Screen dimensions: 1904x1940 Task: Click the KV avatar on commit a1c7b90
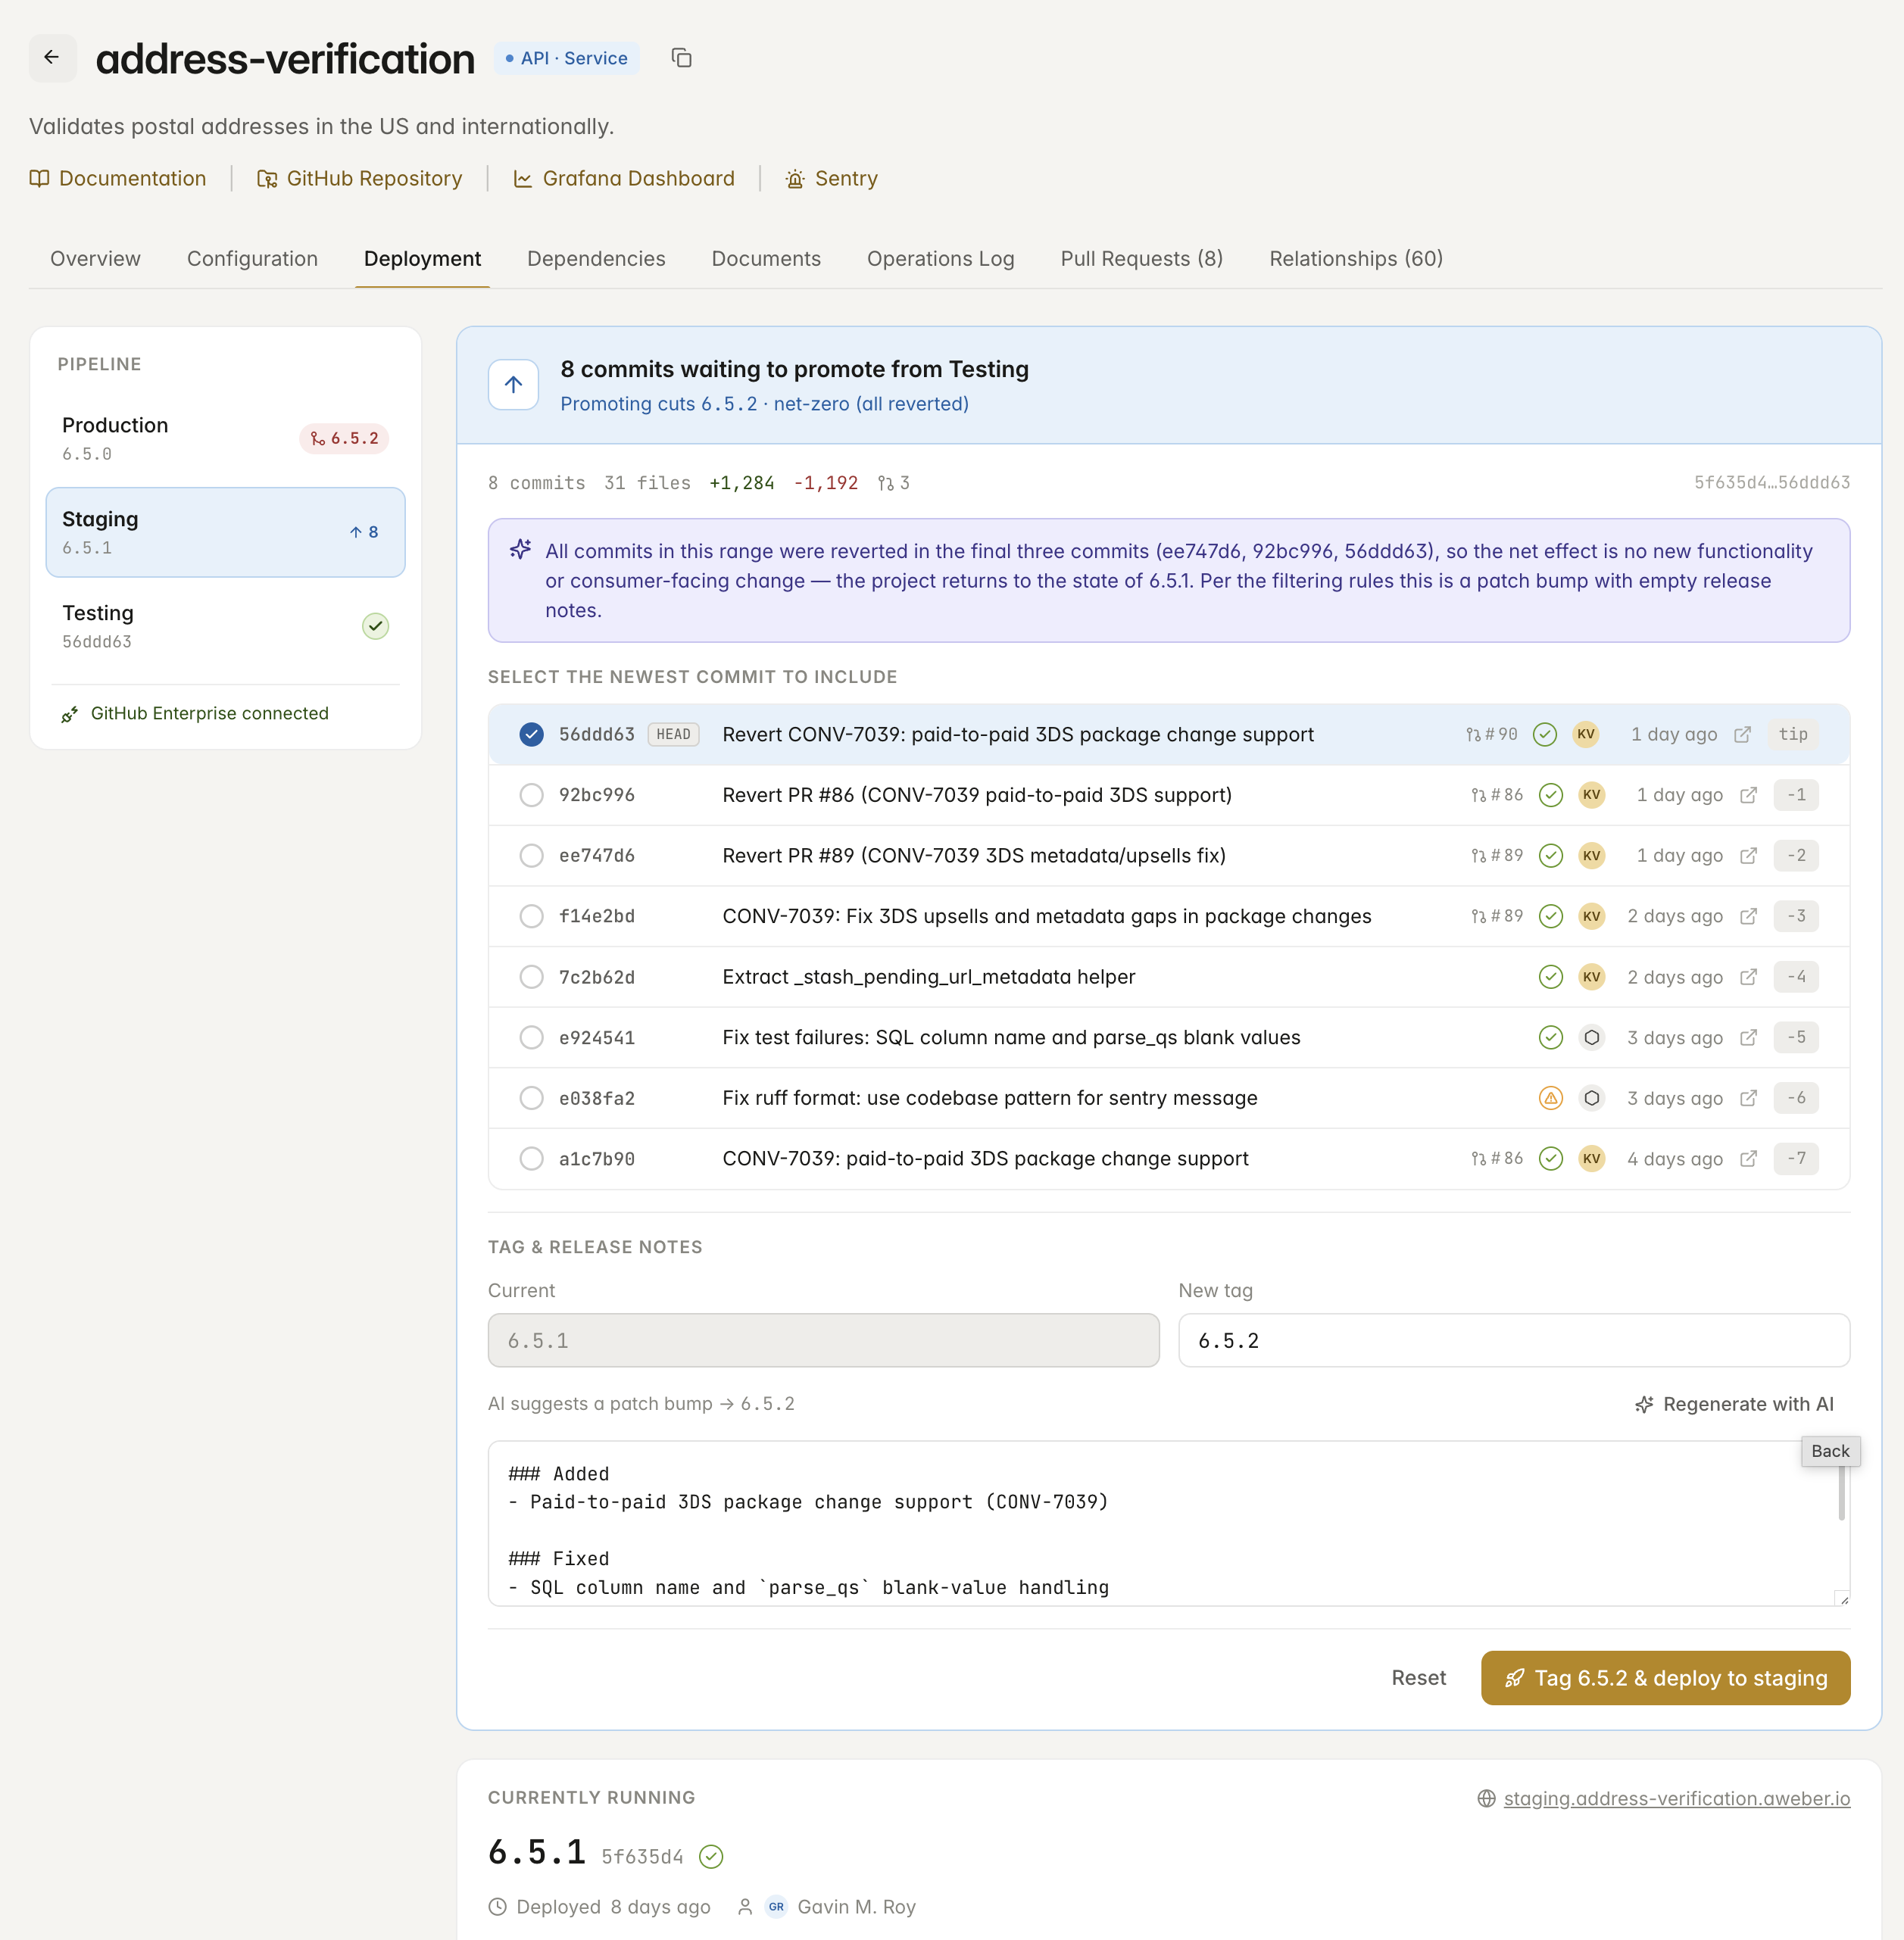[1591, 1158]
